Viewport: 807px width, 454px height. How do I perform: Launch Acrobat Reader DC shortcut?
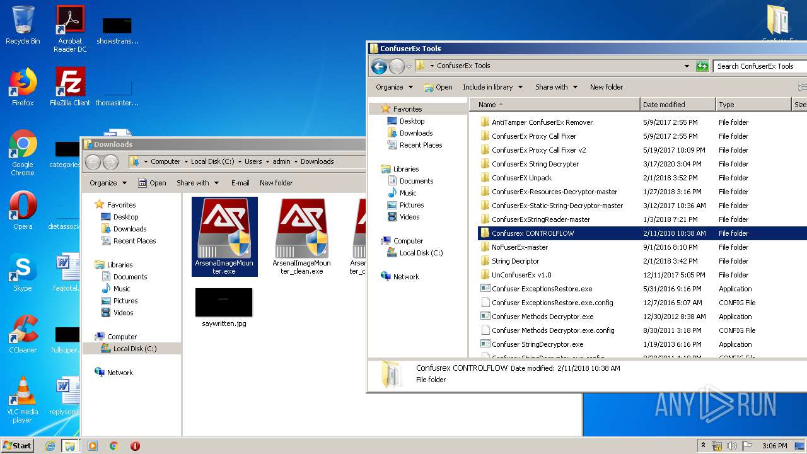pos(70,29)
